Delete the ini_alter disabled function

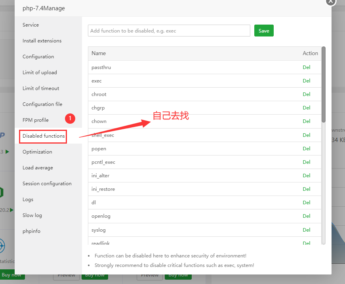click(x=307, y=175)
